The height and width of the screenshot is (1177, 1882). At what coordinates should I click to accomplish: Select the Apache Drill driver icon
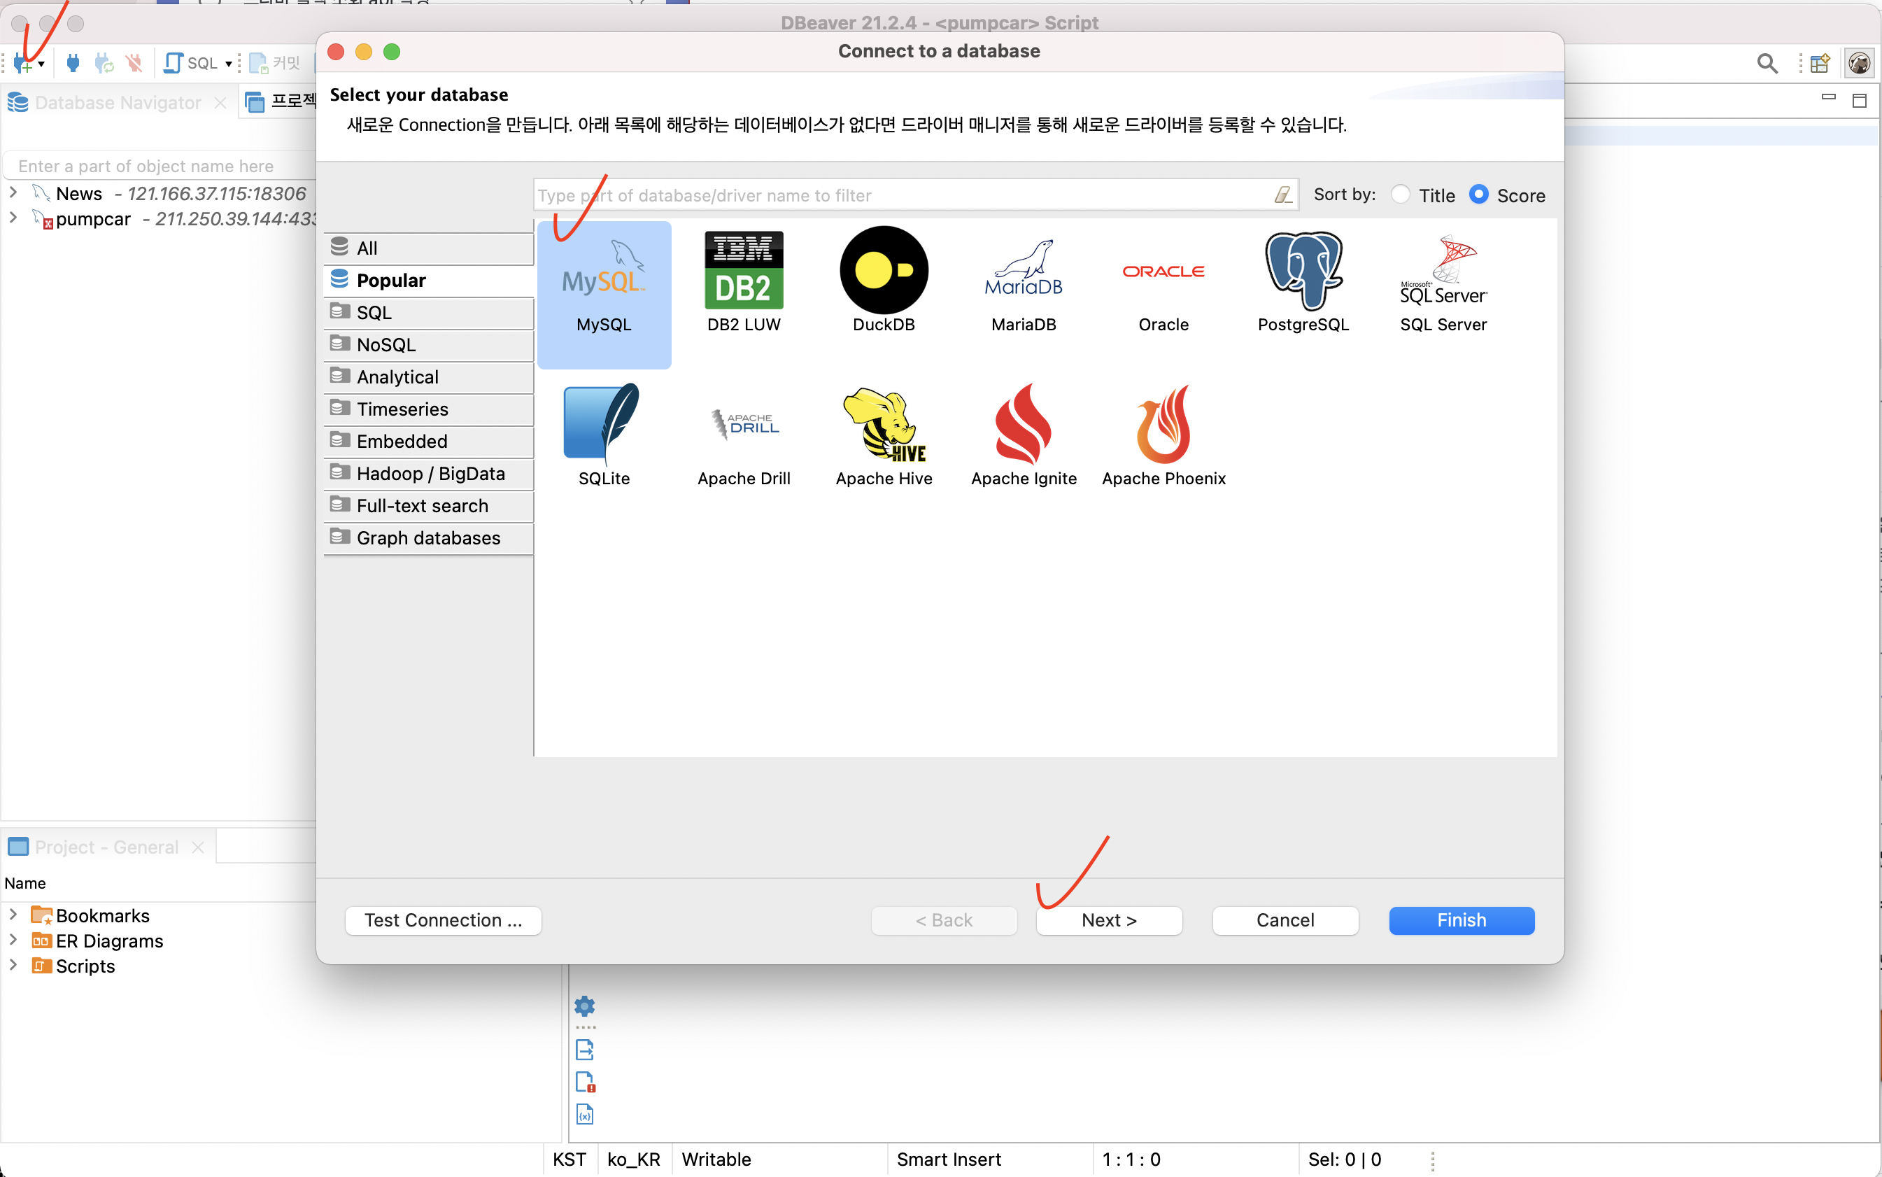point(743,436)
